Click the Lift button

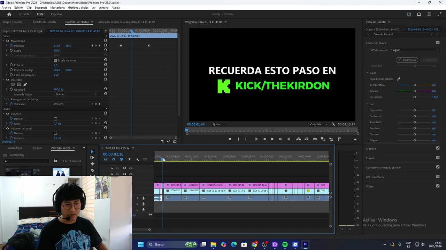299,139
